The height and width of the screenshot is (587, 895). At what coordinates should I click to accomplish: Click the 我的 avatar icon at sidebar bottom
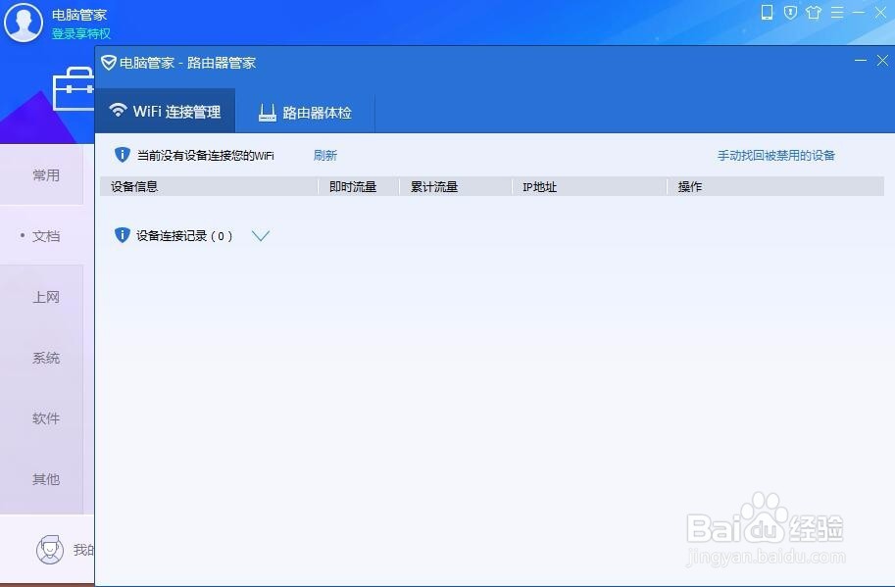tap(48, 550)
